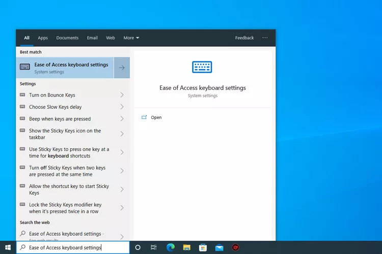This screenshot has height=254, width=382.
Task: Click the keyboard icon in the best match row
Action: [25, 67]
